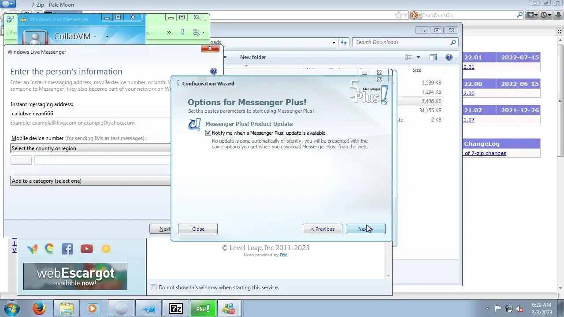Click the Search Downloads box

(401, 42)
